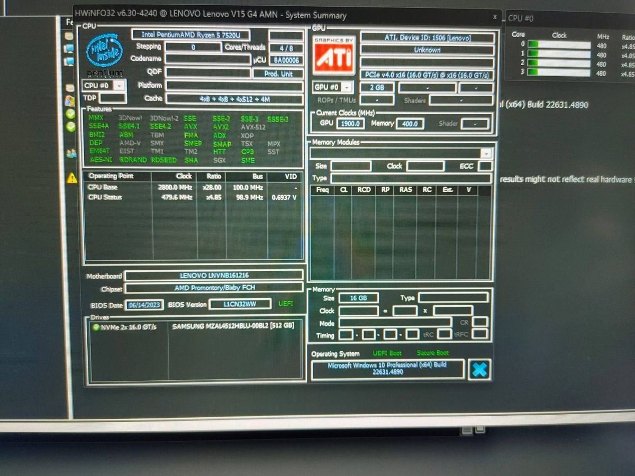The width and height of the screenshot is (635, 476).
Task: Click the ATI graphics logo
Action: click(x=333, y=54)
